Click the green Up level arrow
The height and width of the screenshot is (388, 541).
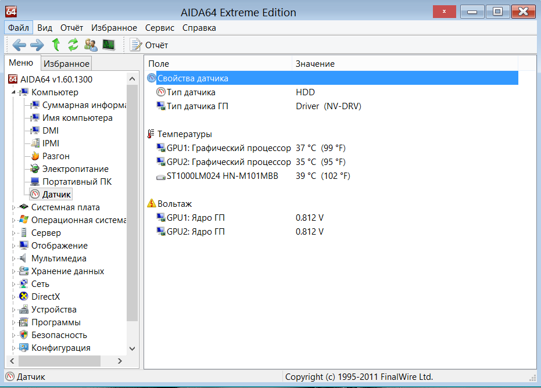[56, 45]
